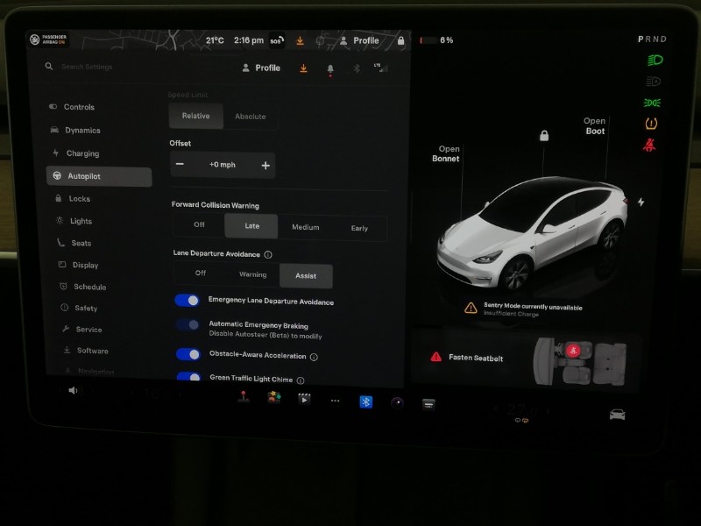The height and width of the screenshot is (526, 701).
Task: Open the Camera app in the dock
Action: pyautogui.click(x=397, y=403)
